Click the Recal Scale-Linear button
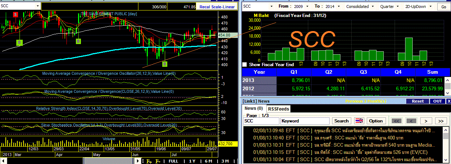Viewport: 451px width, 164px height. pyautogui.click(x=217, y=7)
